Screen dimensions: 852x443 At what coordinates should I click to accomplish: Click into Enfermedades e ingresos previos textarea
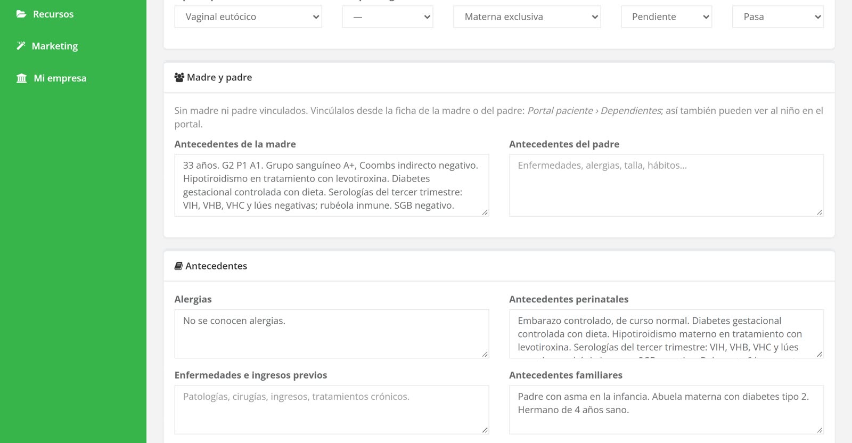pyautogui.click(x=332, y=409)
